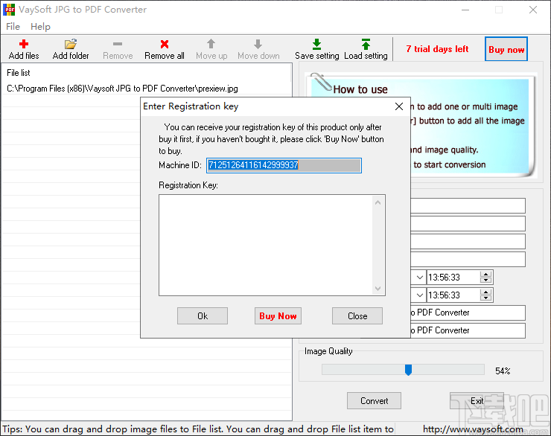Click the Remove all red X icon
The image size is (551, 436).
point(164,44)
